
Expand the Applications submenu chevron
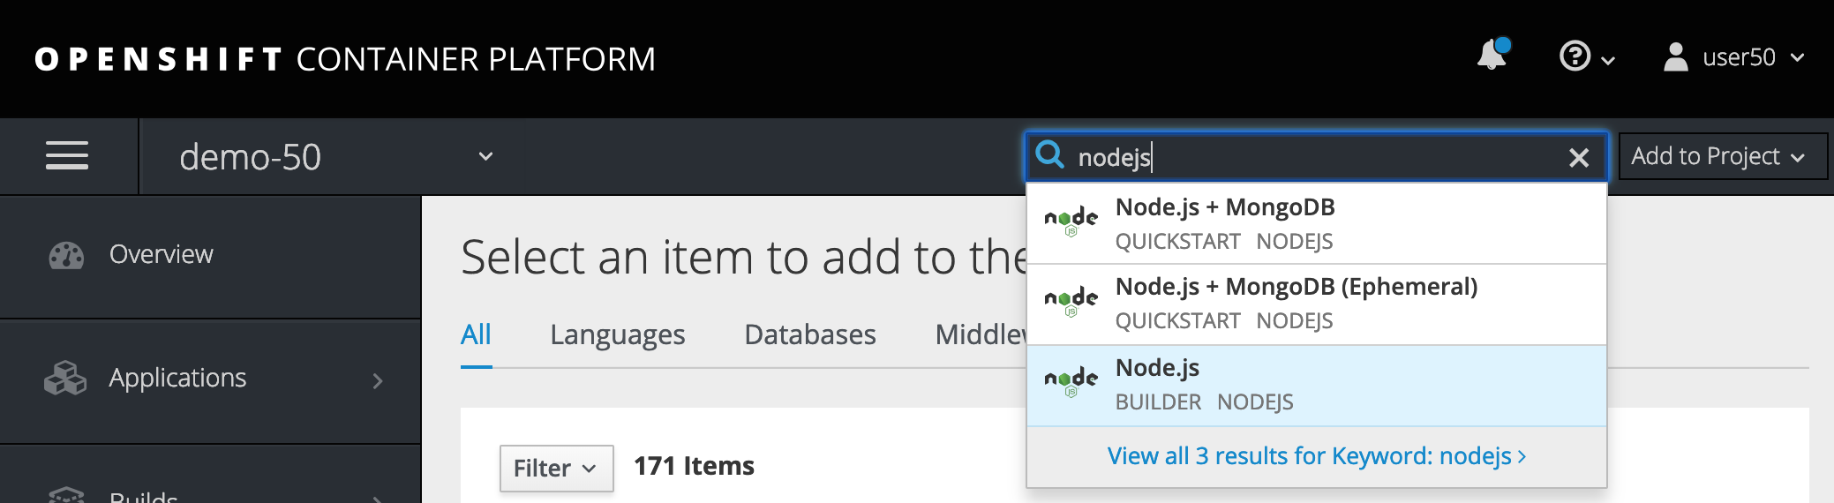(378, 380)
